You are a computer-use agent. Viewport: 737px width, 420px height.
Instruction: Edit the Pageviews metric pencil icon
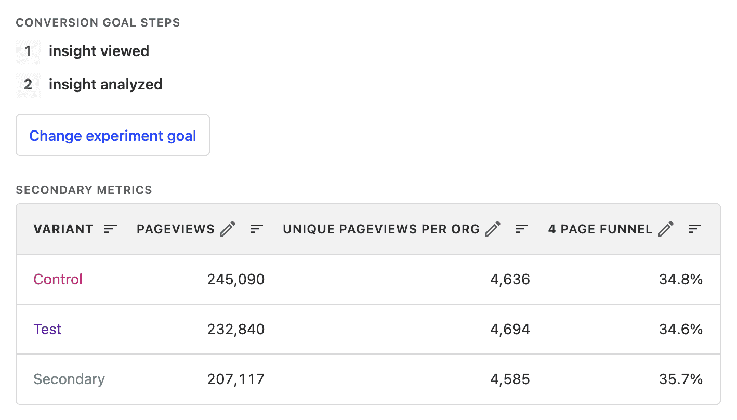(228, 229)
